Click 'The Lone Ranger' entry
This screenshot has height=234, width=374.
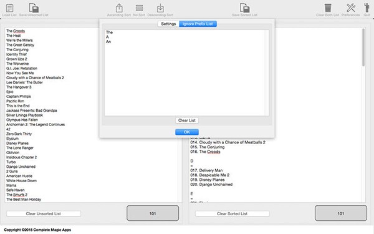[x=20, y=148]
